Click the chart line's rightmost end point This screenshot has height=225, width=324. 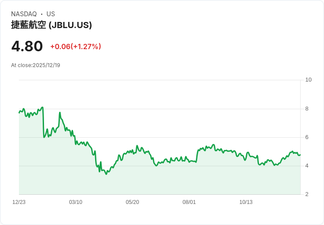coord(300,155)
